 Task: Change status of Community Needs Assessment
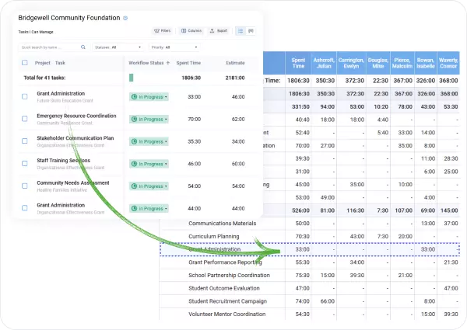point(149,186)
